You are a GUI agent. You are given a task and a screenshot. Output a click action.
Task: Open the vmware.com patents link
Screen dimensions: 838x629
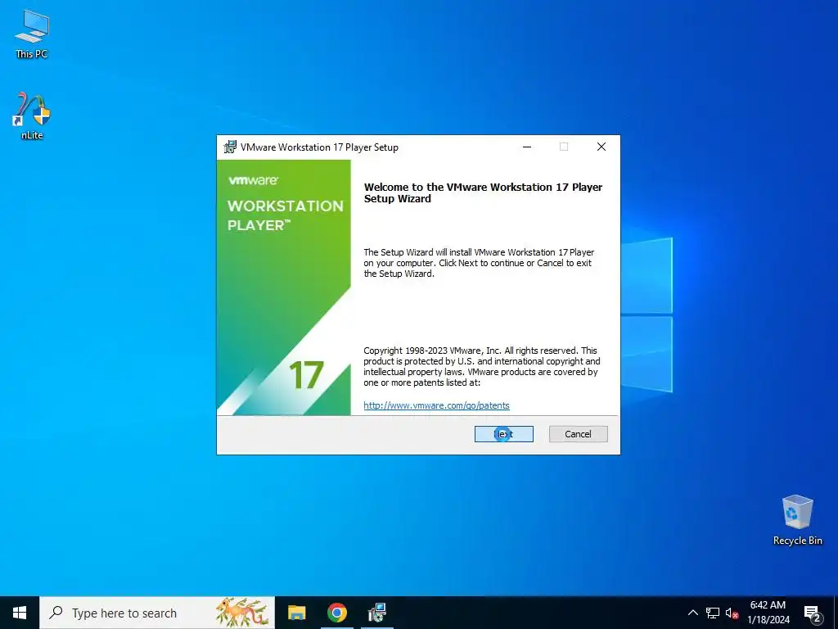point(436,405)
